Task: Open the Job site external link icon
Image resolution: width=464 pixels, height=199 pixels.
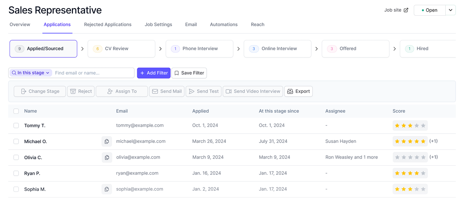Action: [406, 10]
